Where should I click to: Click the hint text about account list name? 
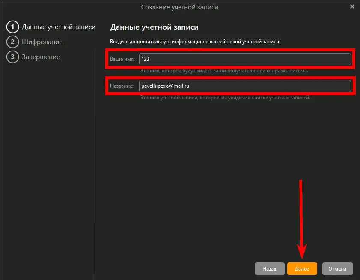tap(225, 98)
